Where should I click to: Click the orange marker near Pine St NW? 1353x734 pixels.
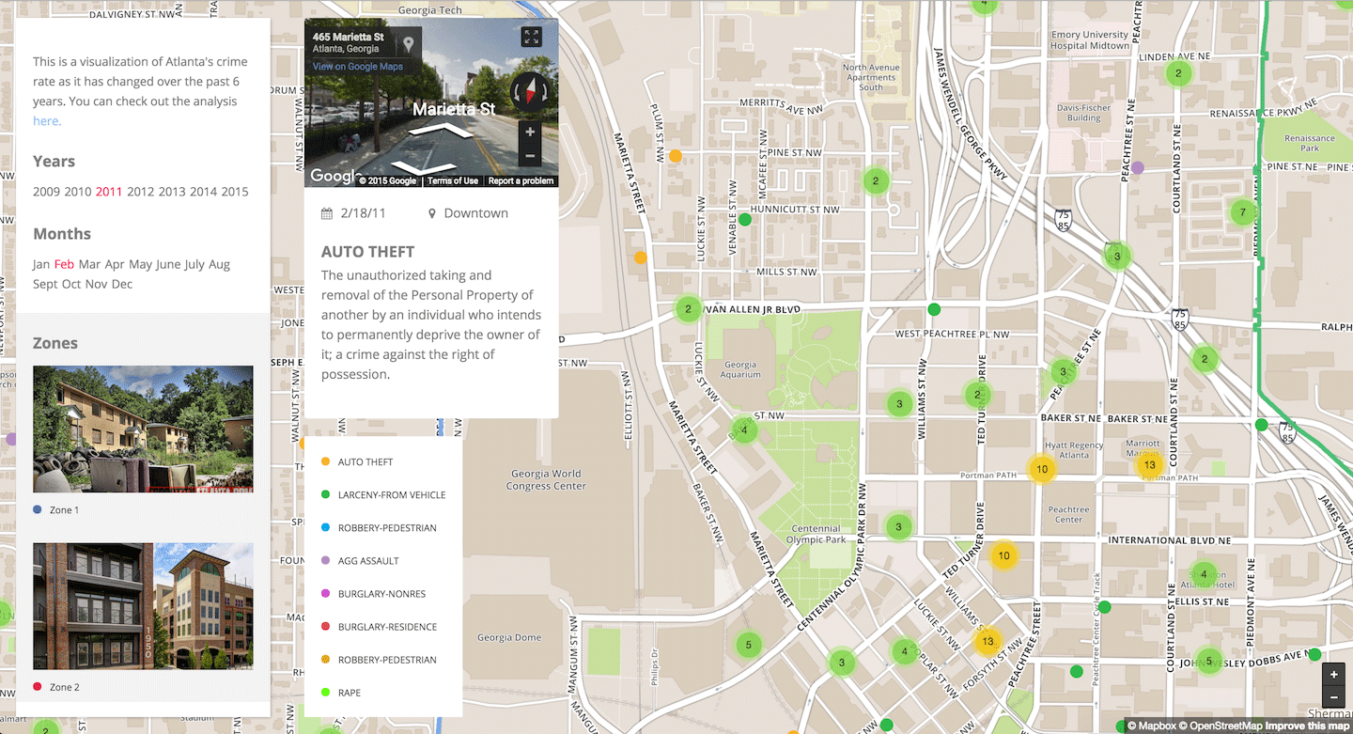675,156
